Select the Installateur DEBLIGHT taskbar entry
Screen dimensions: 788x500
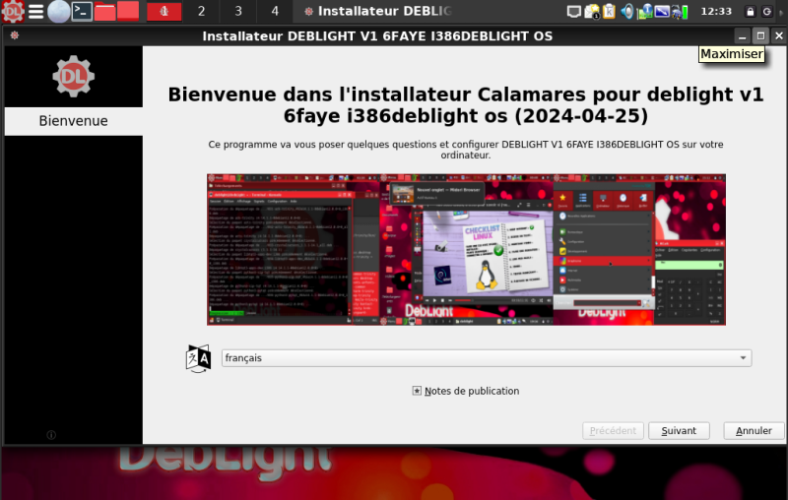coord(379,11)
